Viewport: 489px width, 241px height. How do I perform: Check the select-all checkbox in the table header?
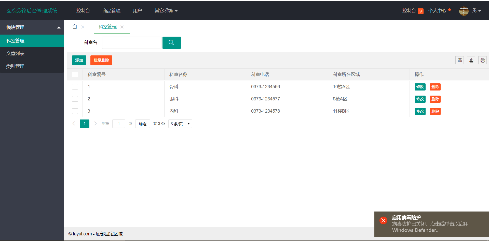click(75, 74)
